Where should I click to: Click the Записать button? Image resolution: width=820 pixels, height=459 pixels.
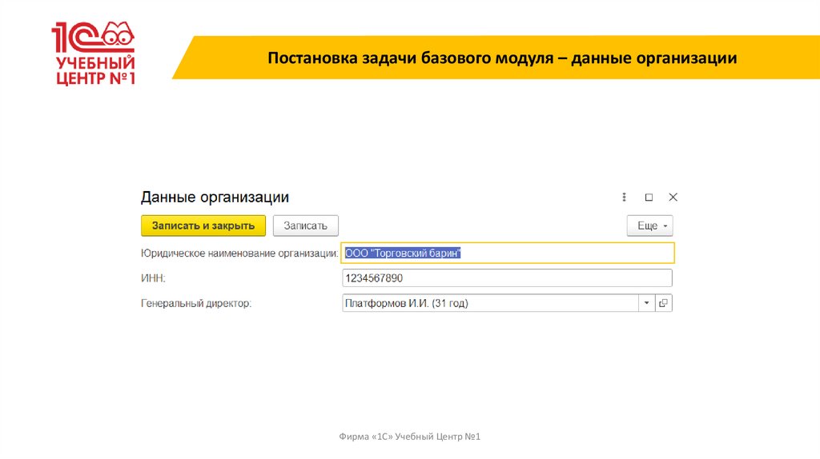306,226
